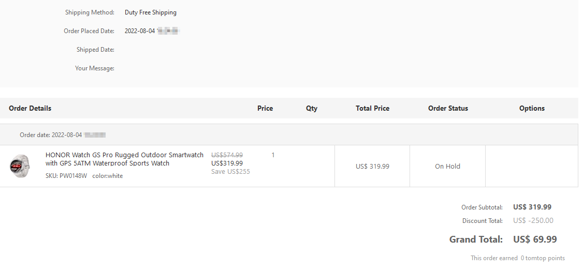
Task: Select the SKU PW0148W text
Action: (x=66, y=176)
